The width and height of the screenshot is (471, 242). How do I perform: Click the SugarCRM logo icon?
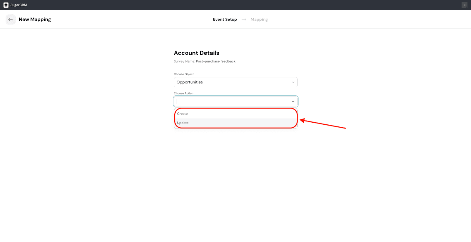(6, 5)
